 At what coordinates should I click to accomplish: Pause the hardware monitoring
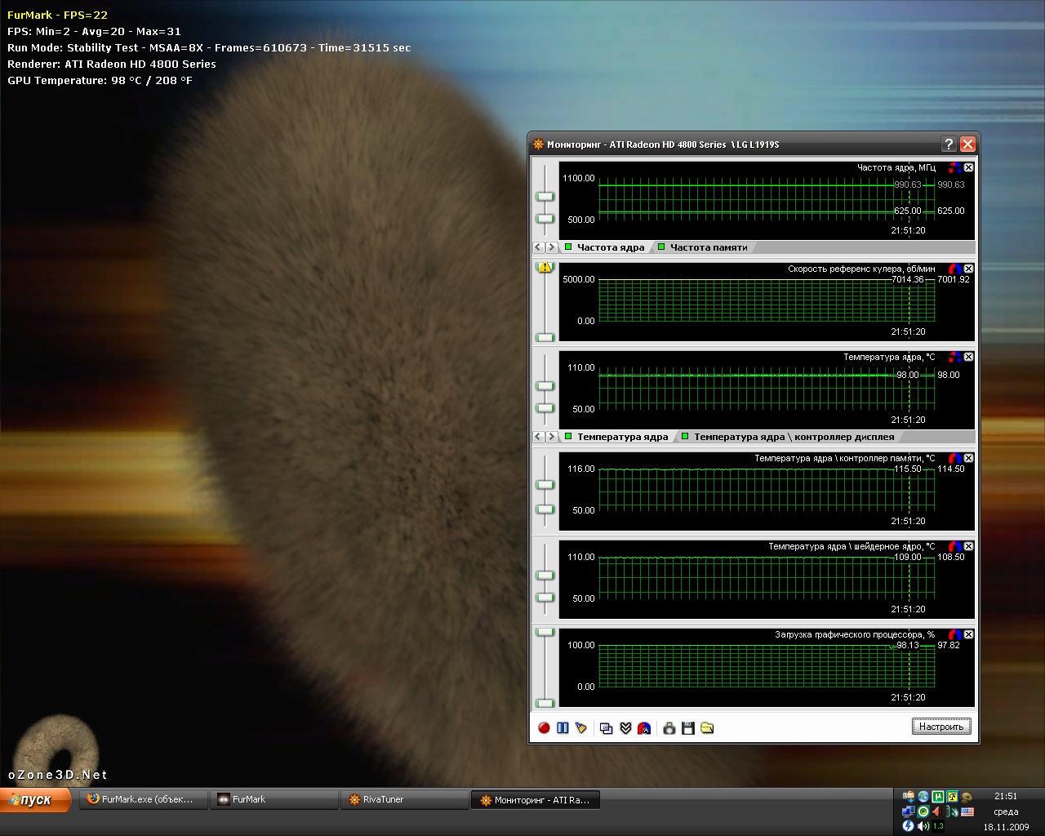point(563,728)
